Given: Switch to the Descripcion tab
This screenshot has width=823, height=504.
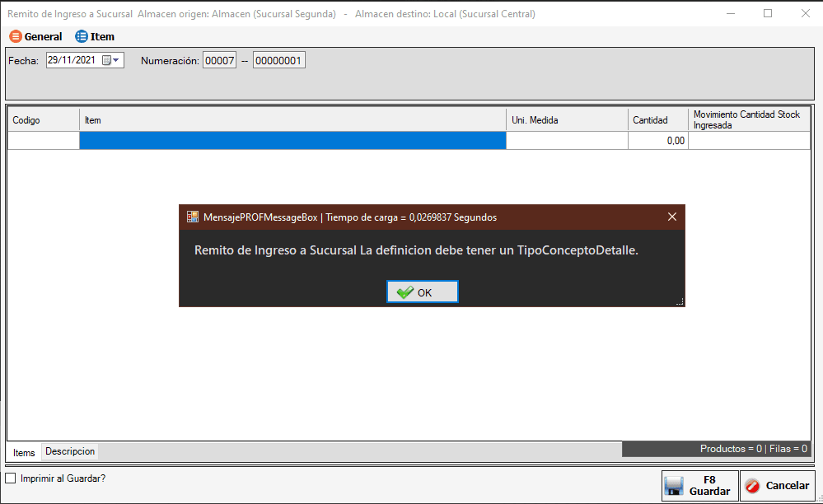Looking at the screenshot, I should tap(70, 451).
